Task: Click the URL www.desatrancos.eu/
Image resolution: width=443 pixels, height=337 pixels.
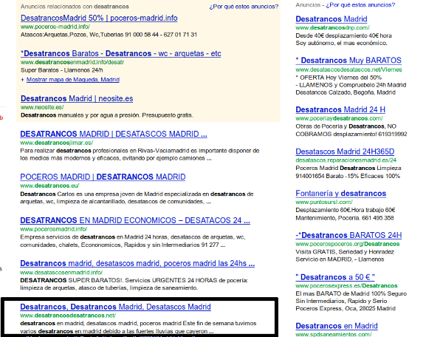Action: pos(49,185)
